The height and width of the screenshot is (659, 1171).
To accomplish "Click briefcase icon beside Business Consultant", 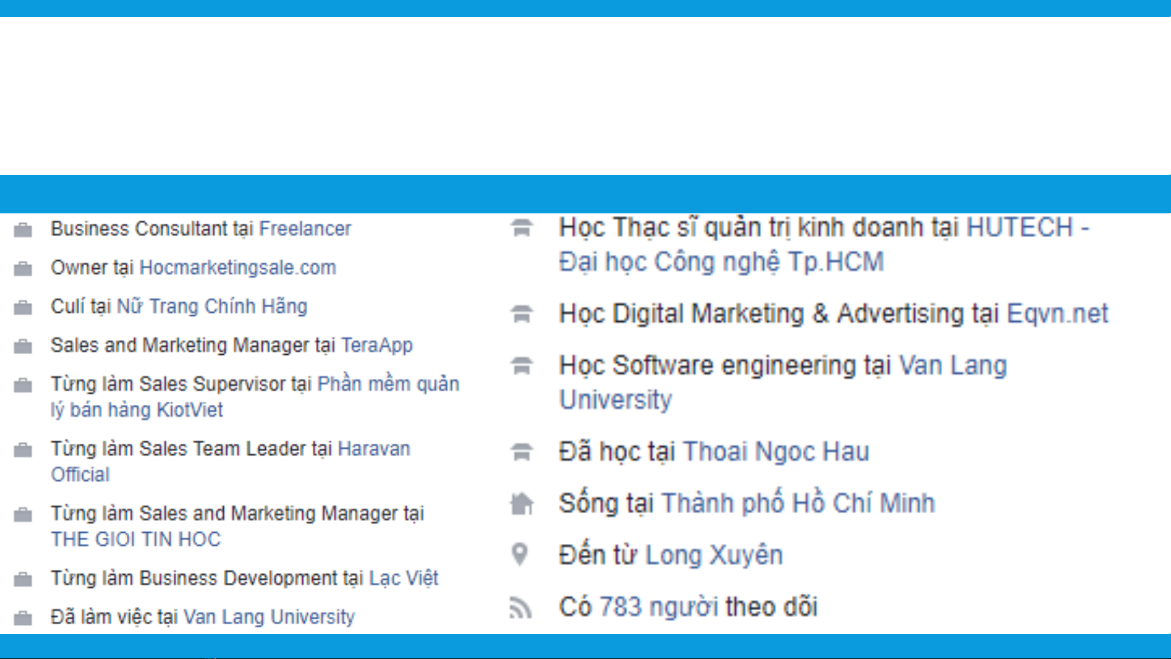I will [23, 230].
